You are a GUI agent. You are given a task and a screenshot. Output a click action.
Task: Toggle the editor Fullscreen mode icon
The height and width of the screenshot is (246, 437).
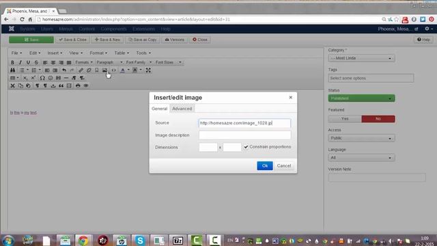coord(148,70)
